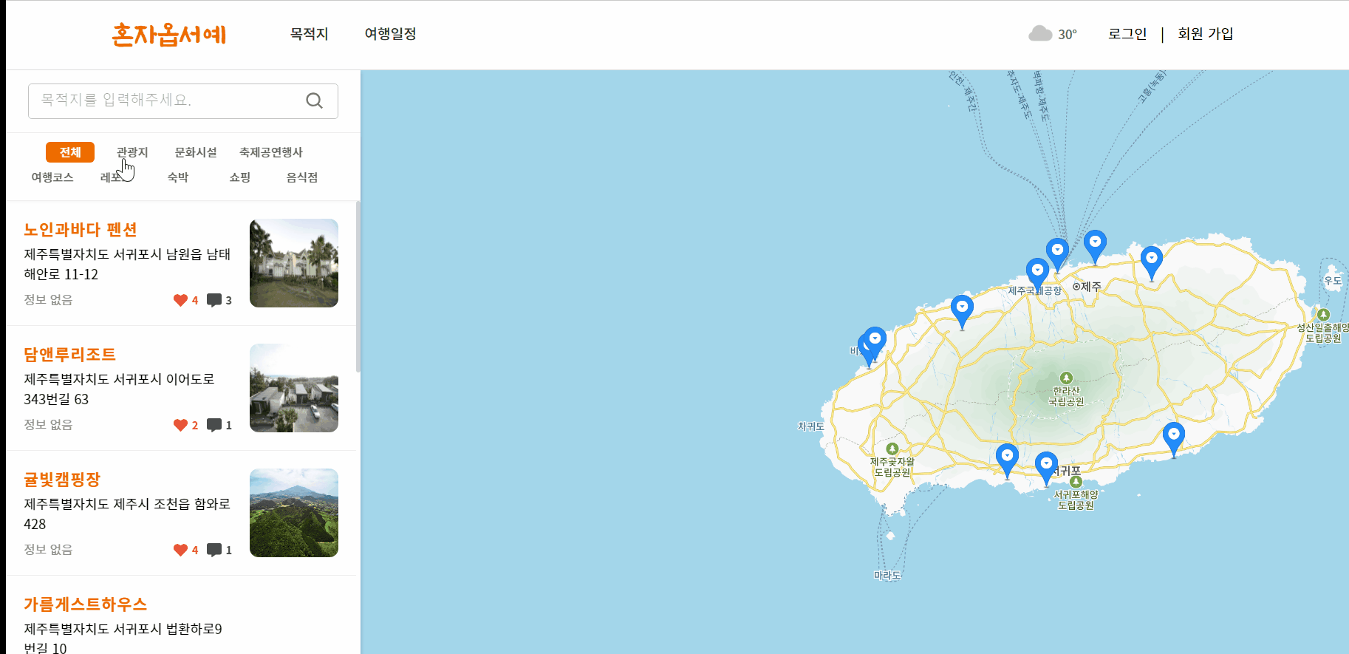Click heart icon on 담앤루리조트 card
The height and width of the screenshot is (654, 1349).
[x=180, y=425]
